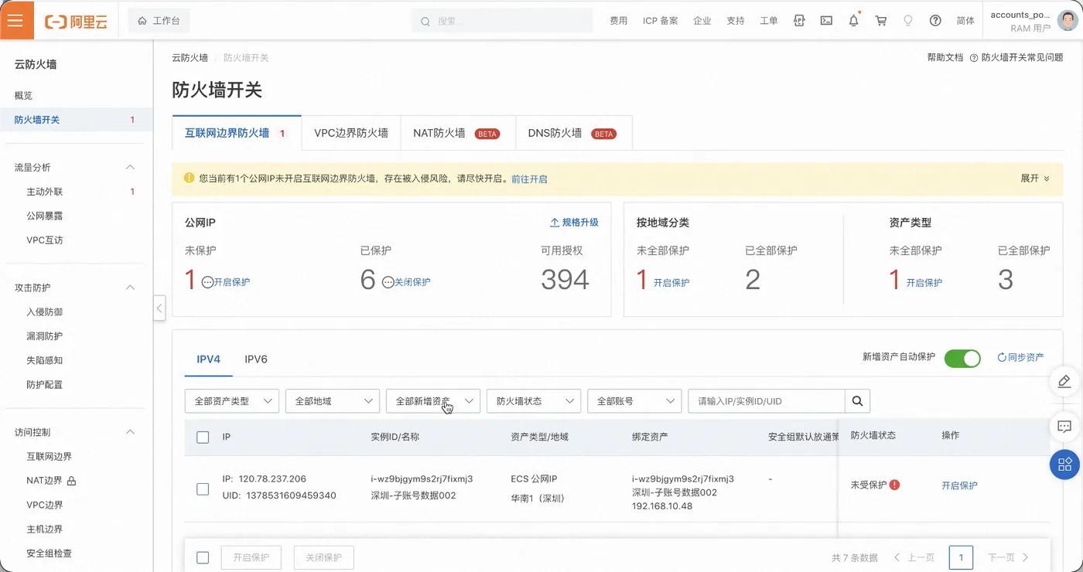Open the 工单 menu
Viewport: 1083px width, 572px height.
[x=769, y=21]
